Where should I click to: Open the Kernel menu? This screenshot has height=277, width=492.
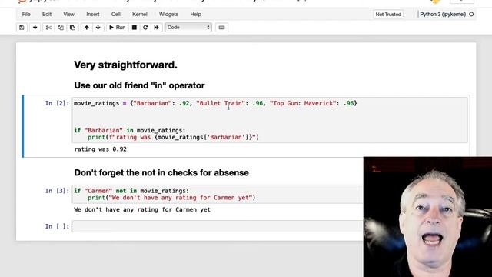tap(140, 15)
